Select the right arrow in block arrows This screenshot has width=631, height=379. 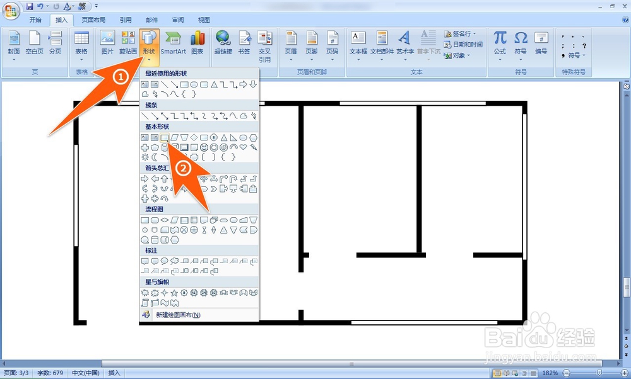145,179
